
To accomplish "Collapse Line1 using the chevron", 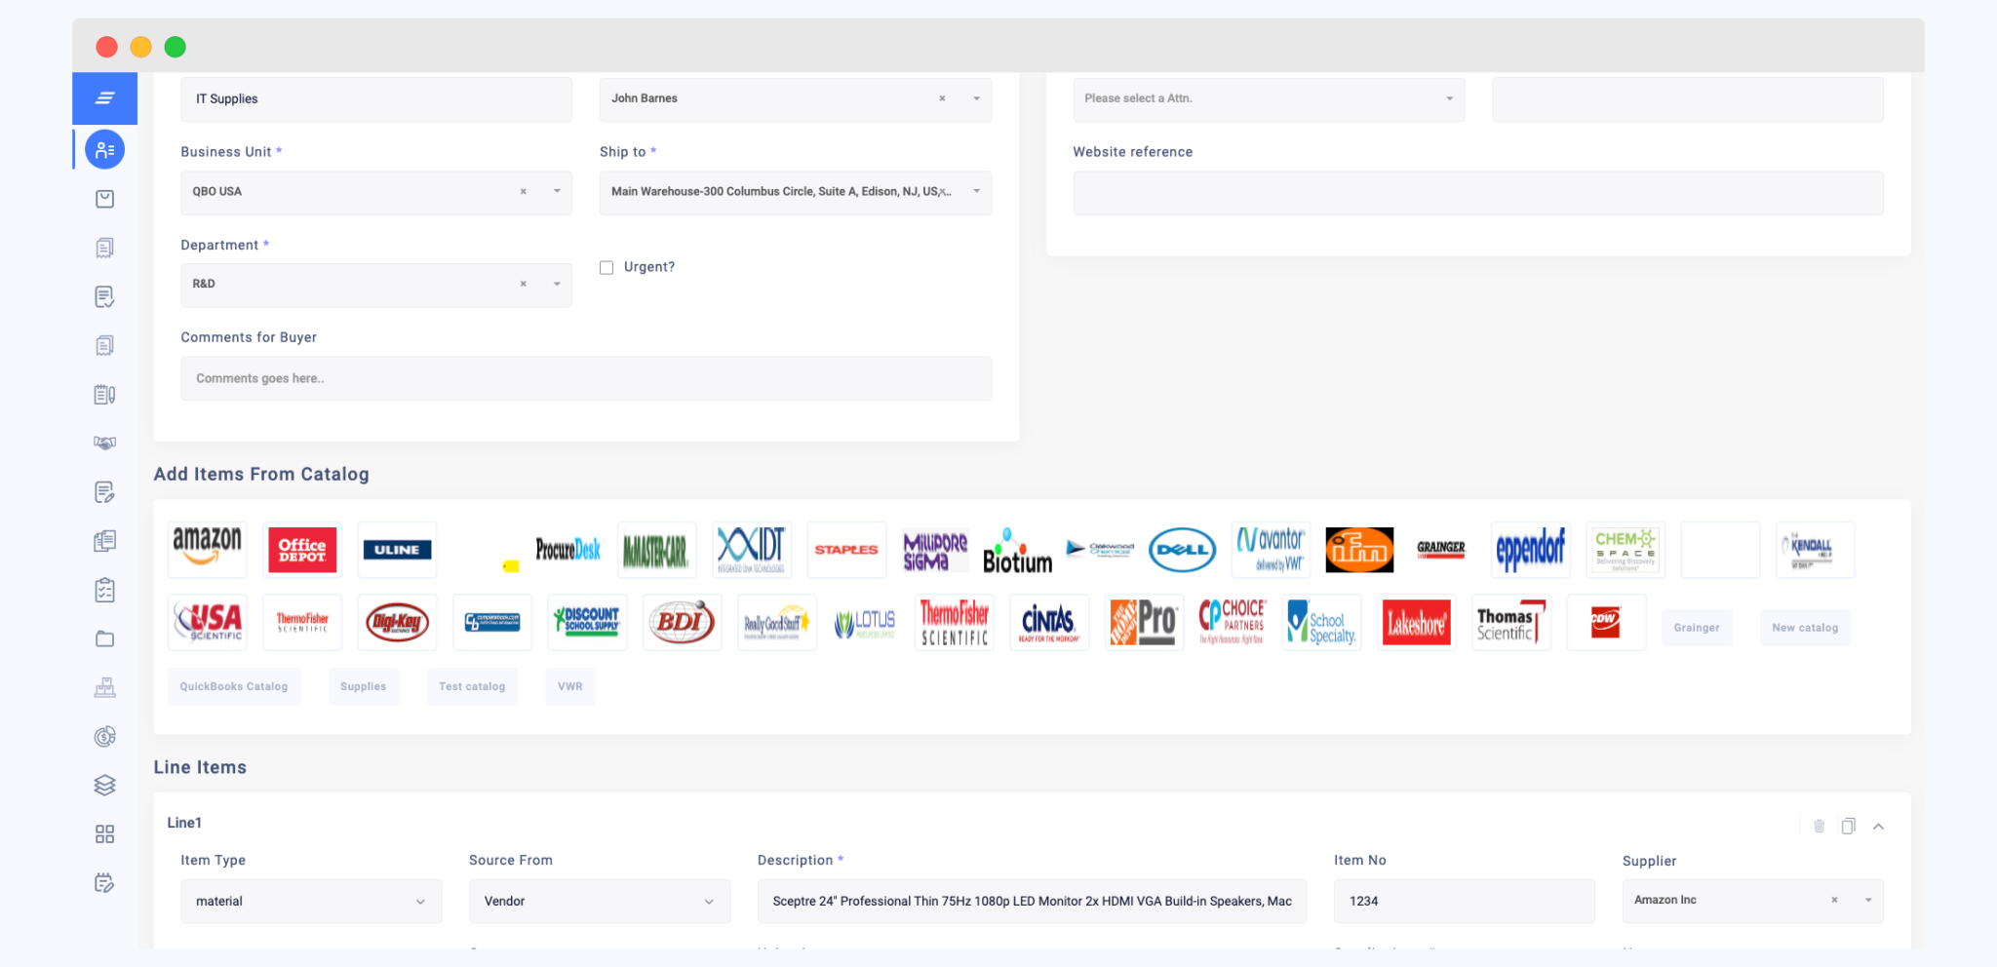I will 1880,826.
